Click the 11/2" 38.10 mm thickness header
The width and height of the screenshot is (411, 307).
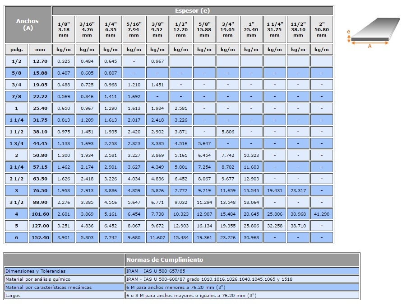(x=298, y=29)
